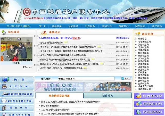This screenshot has height=116, width=165.
Task: Open the 铁路货运 法律法规 banner
Action: (108, 87)
